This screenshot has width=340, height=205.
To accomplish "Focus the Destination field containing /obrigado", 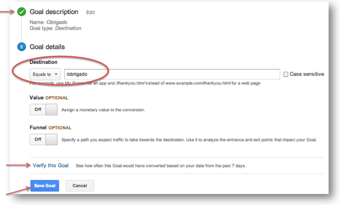I will point(171,74).
